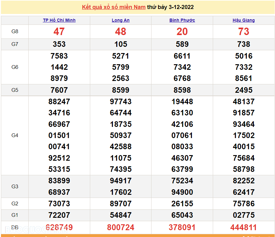Viewport: 275px width, 237px height.
Task: Click the G4 row label
Action: (x=15, y=135)
